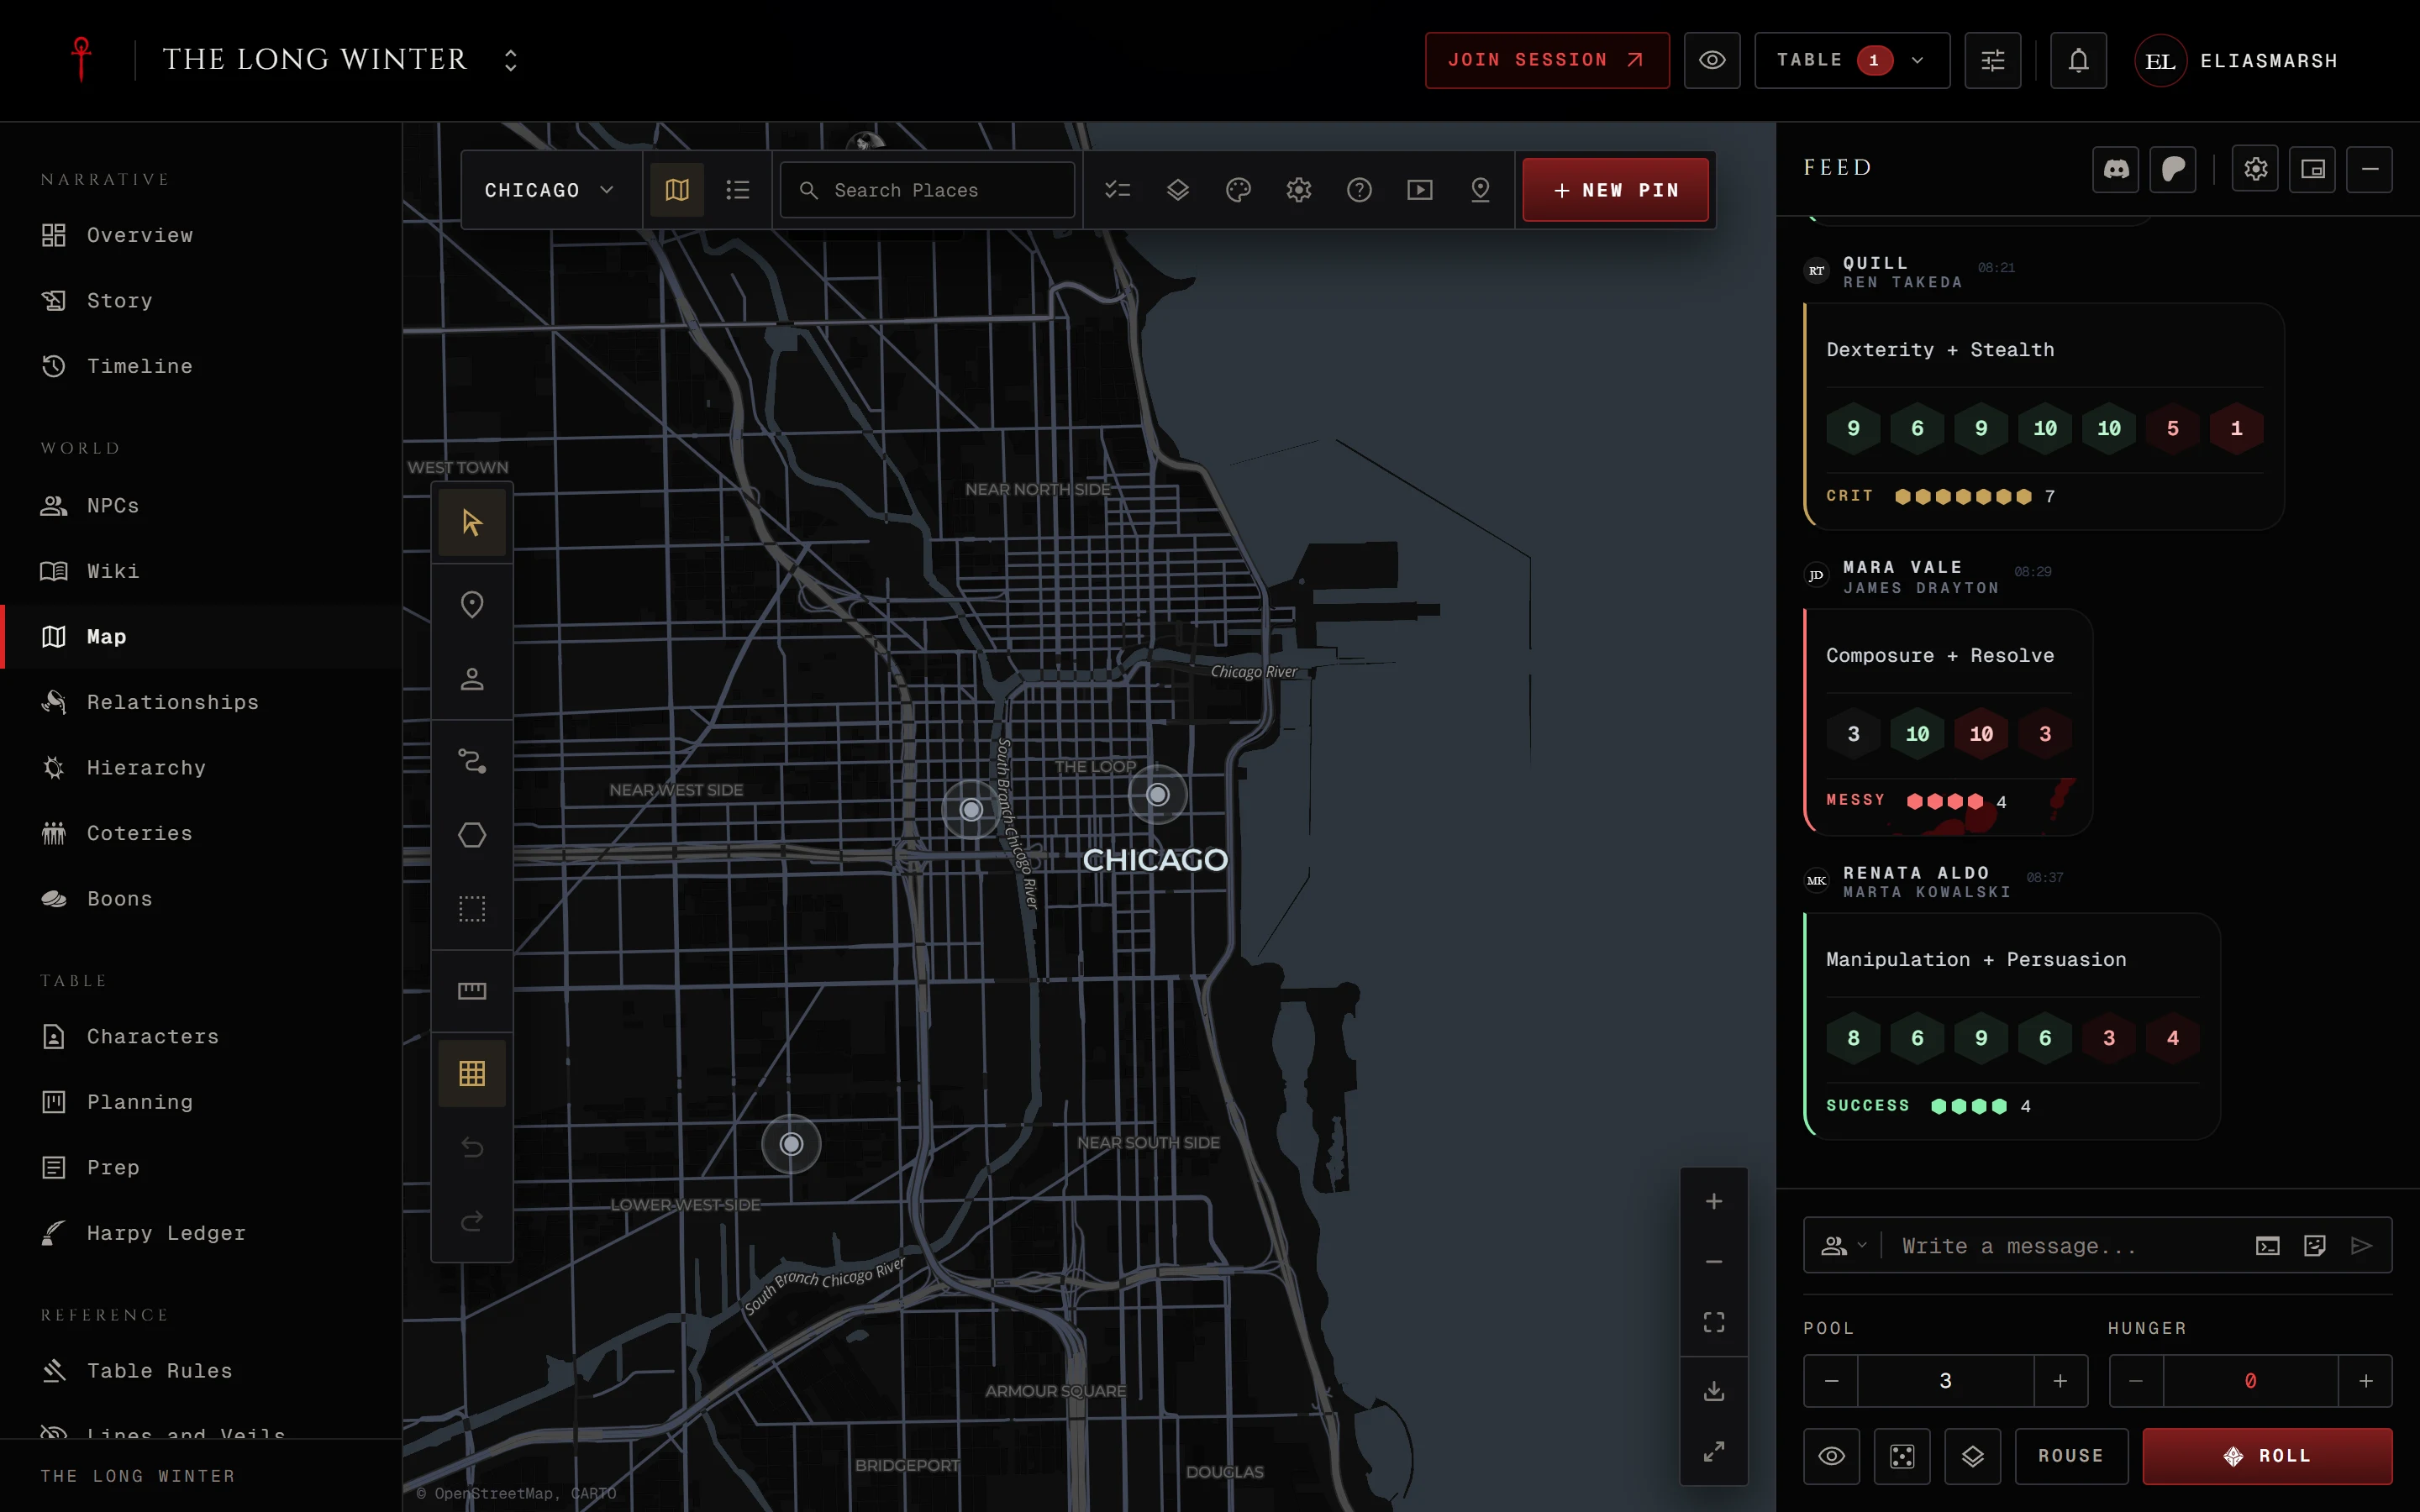This screenshot has height=1512, width=2420.
Task: Select the pointer tool on the map toolbar
Action: pos(472,522)
